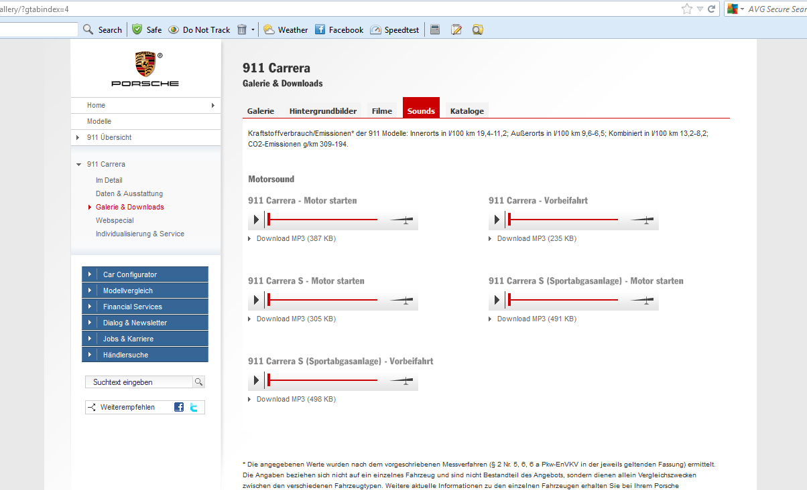
Task: Share page via Twitter bird icon
Action: tap(194, 407)
